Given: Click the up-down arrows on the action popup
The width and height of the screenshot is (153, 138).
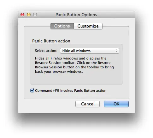Looking at the screenshot, I should coord(116,51).
